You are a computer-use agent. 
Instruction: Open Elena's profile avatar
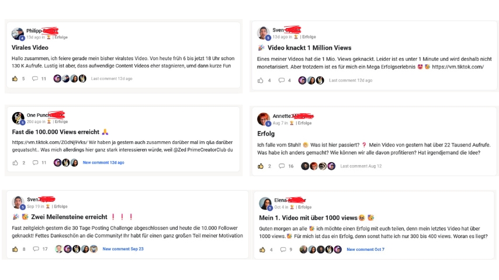coord(264,202)
